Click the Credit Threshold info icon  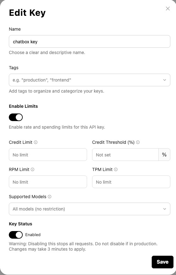138,142
